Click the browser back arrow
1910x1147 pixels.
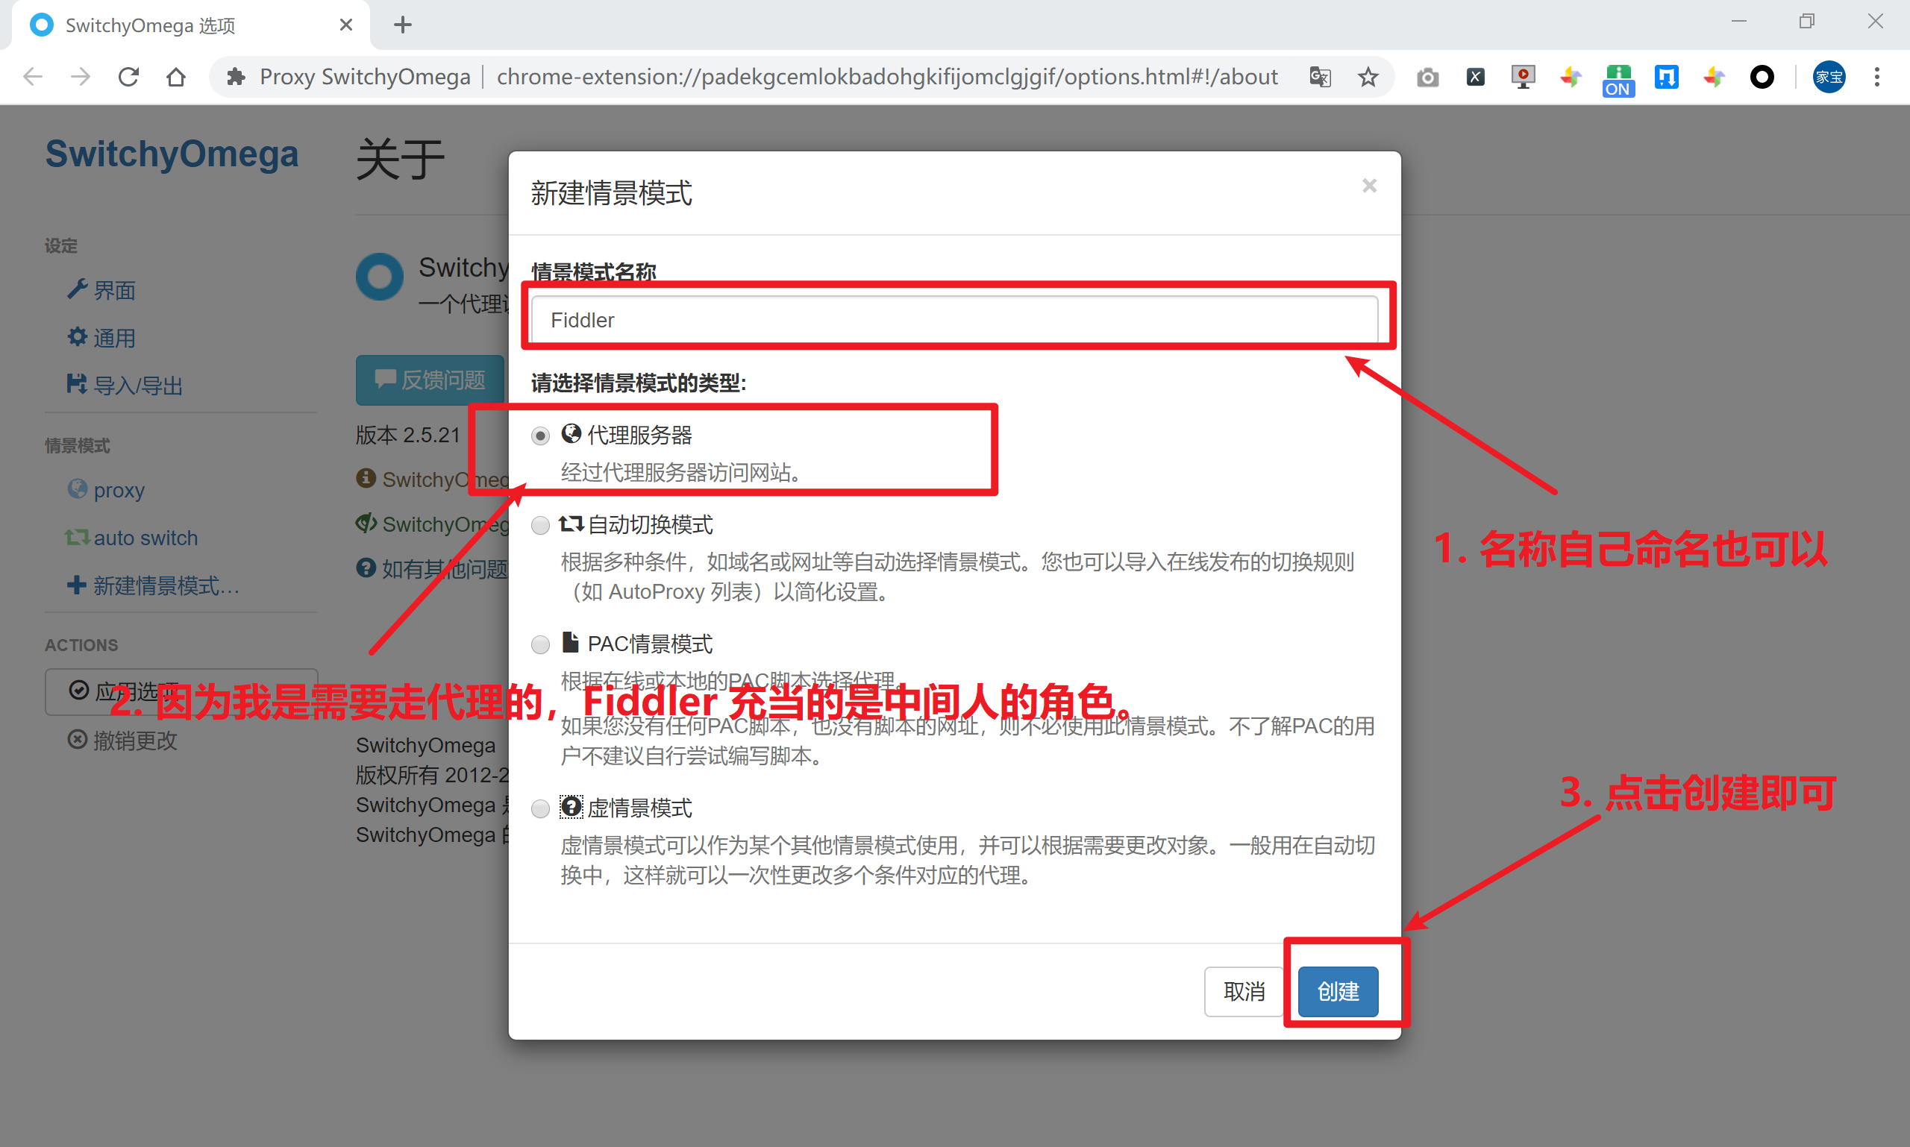pos(33,77)
